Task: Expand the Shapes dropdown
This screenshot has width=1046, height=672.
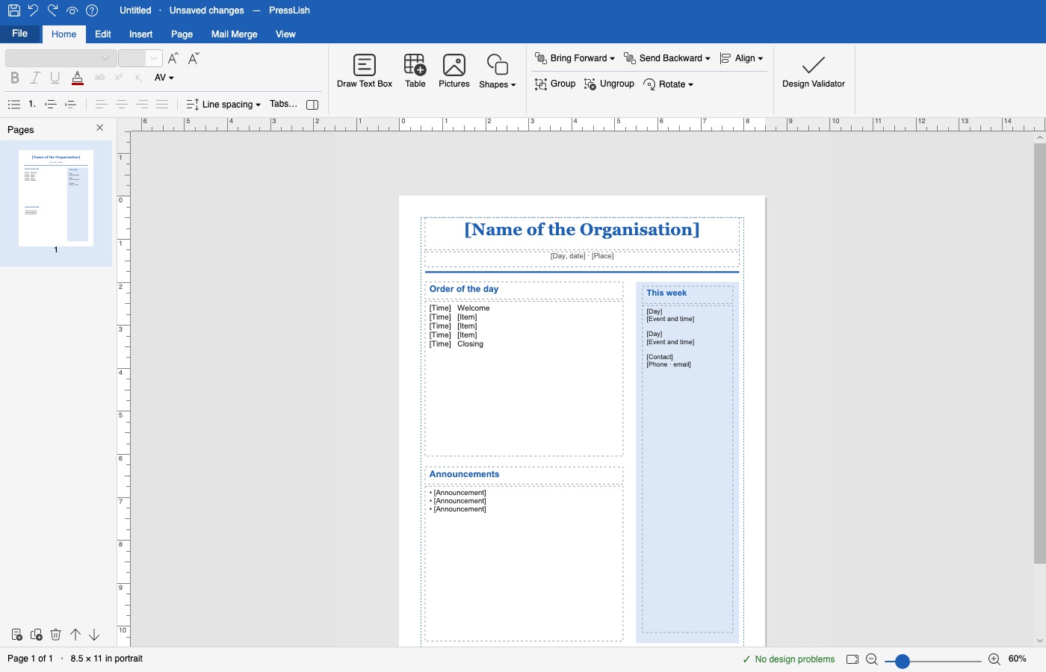Action: 498,71
